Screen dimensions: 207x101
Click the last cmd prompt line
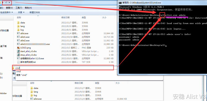click(143, 45)
